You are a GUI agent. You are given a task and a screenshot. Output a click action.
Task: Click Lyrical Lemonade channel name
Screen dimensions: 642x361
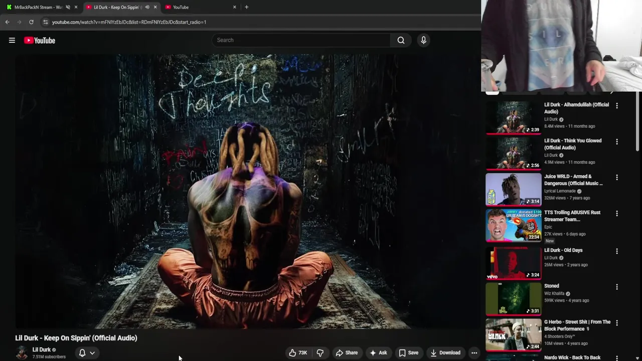pyautogui.click(x=560, y=191)
